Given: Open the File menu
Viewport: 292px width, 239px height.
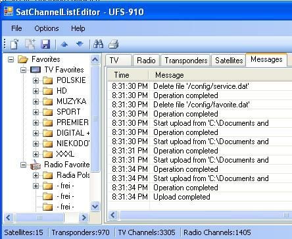Looking at the screenshot, I should 16,28.
